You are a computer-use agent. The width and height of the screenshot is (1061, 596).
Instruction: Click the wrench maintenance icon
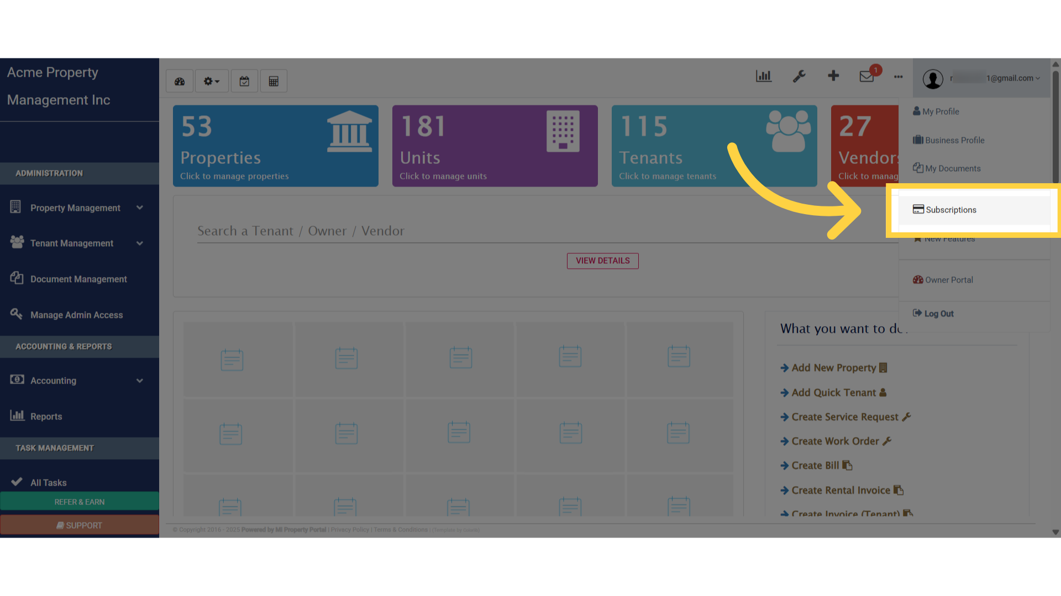(x=799, y=76)
